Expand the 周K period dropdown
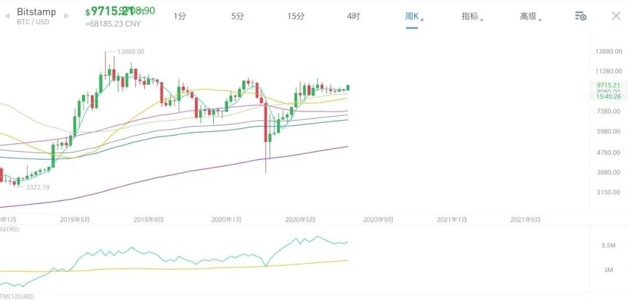This screenshot has height=301, width=628. [413, 16]
